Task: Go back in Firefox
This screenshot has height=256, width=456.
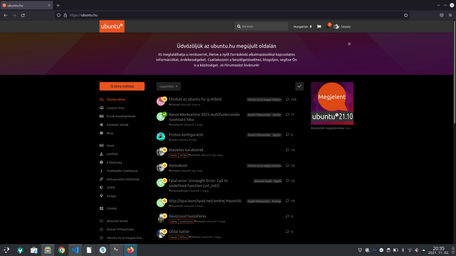Action: pos(6,15)
